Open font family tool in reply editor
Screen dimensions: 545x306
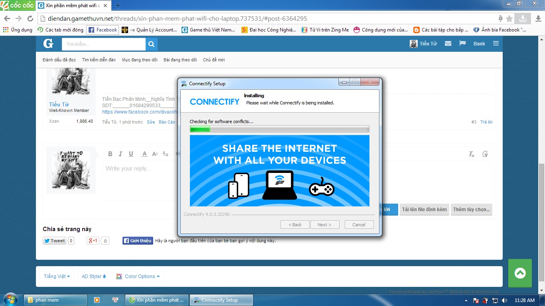165,154
